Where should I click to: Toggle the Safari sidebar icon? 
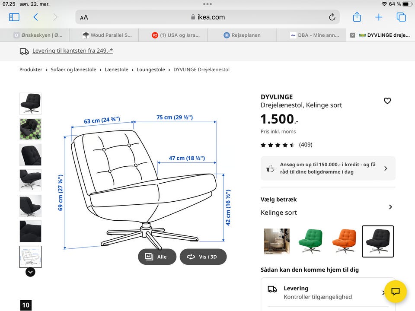14,17
